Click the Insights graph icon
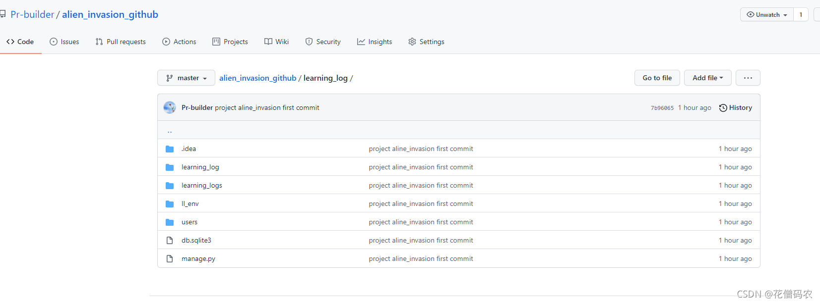 361,42
